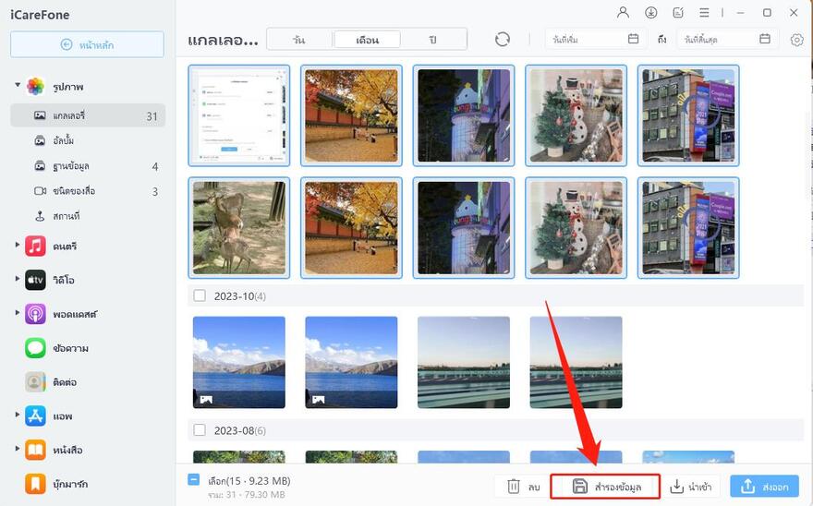
Task: Open the Music (ดนตรี) category icon
Action: coord(35,246)
